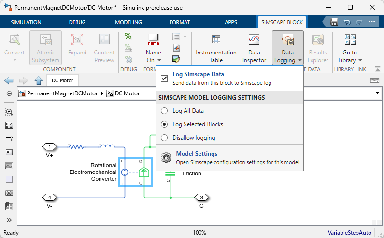Click the VariableStepAuto solver link
The width and height of the screenshot is (384, 238).
[350, 233]
